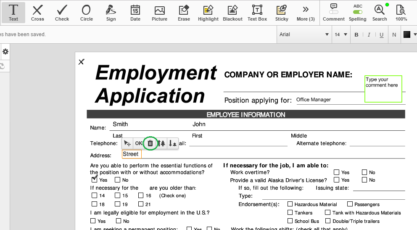Delete the Street text with trash icon
This screenshot has height=230, width=417.
[150, 143]
